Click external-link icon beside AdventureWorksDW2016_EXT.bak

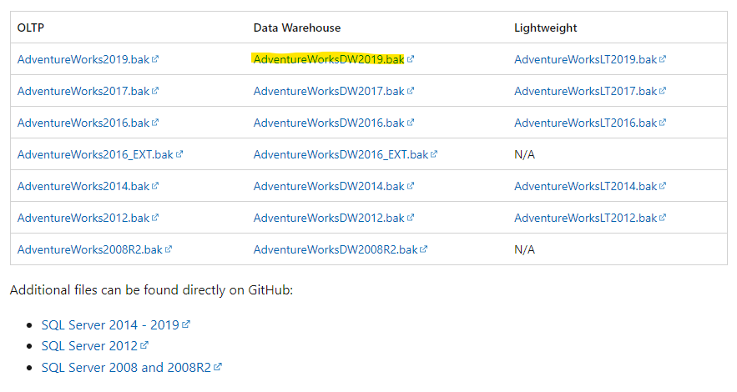point(434,154)
